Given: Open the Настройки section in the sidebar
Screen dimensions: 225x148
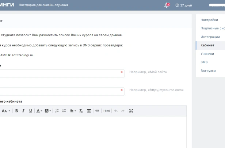Looking at the screenshot, I should (x=209, y=20).
